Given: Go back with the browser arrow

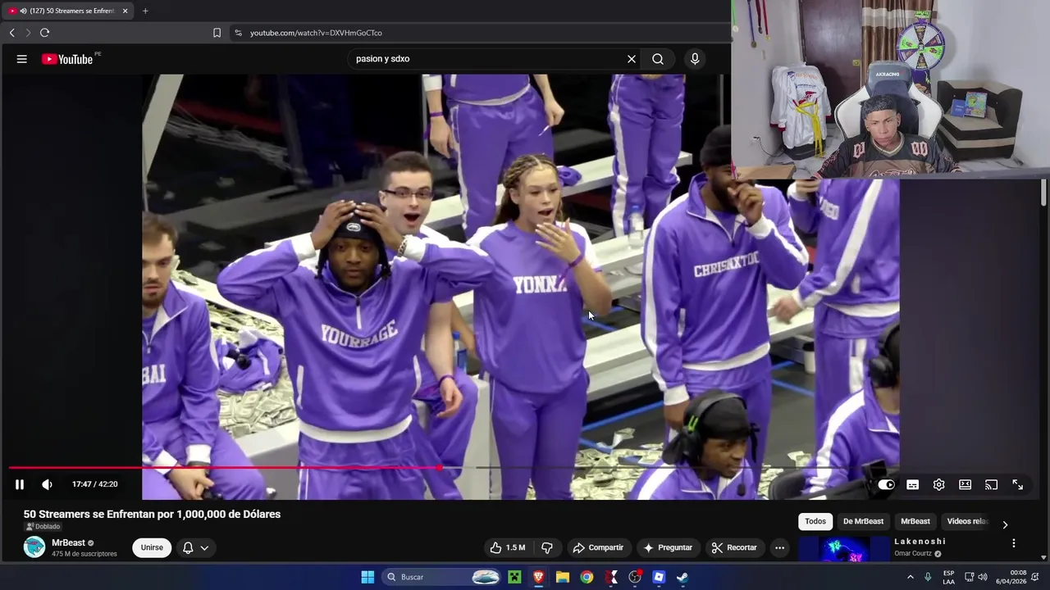Looking at the screenshot, I should coord(11,33).
